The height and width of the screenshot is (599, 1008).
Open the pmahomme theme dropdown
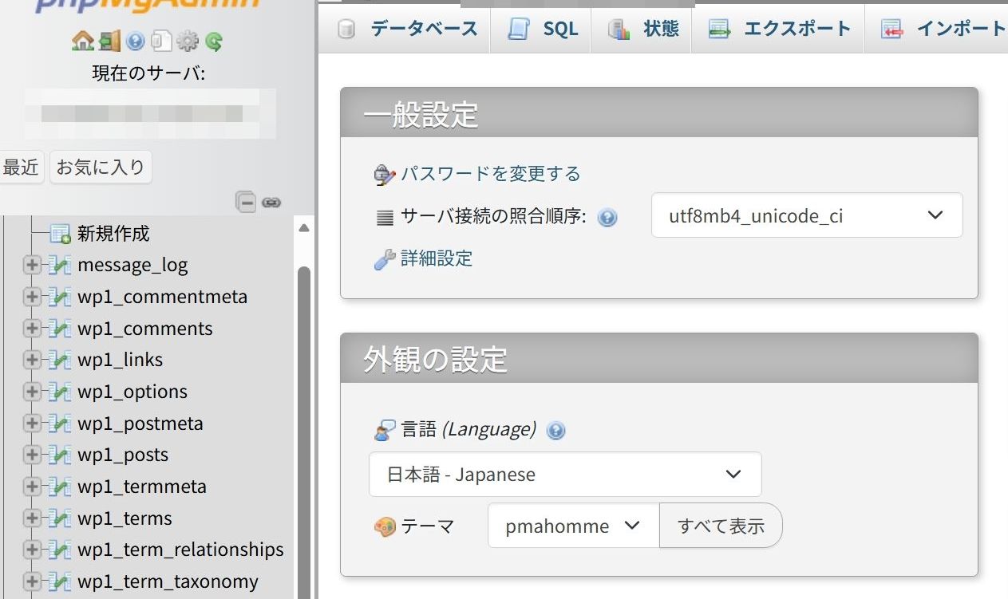coord(573,526)
